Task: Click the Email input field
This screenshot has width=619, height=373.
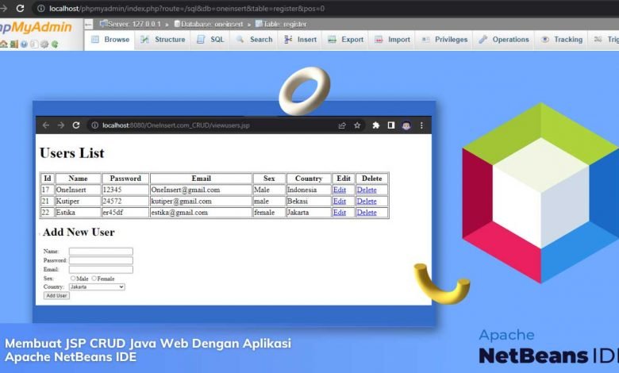Action: coord(101,270)
